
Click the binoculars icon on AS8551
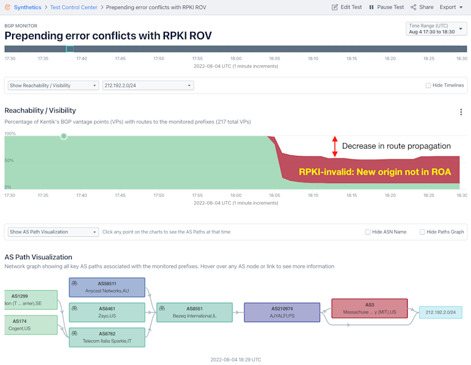coord(162,308)
